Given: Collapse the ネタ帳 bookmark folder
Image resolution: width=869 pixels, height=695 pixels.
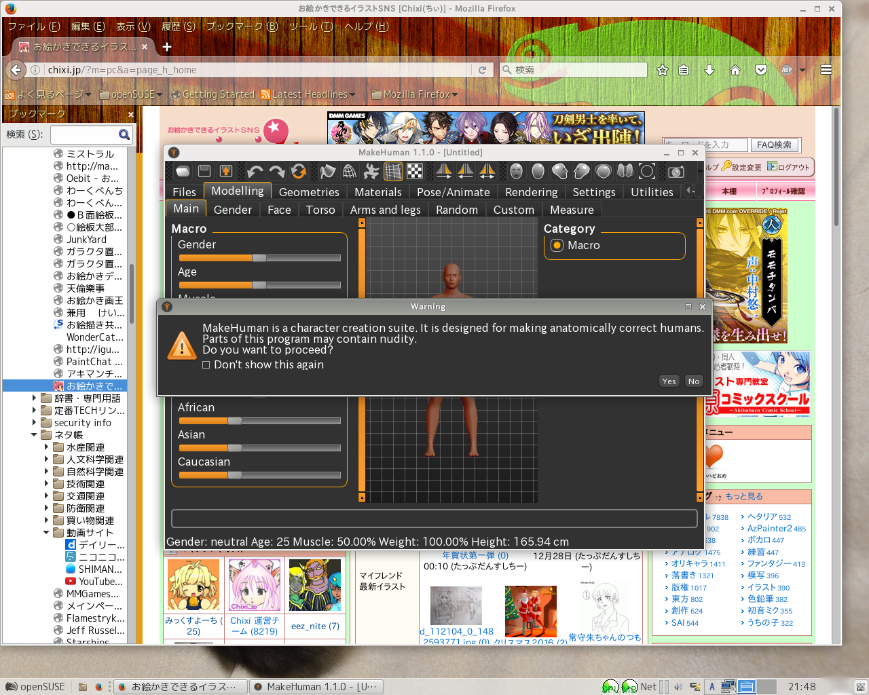Looking at the screenshot, I should pos(35,435).
